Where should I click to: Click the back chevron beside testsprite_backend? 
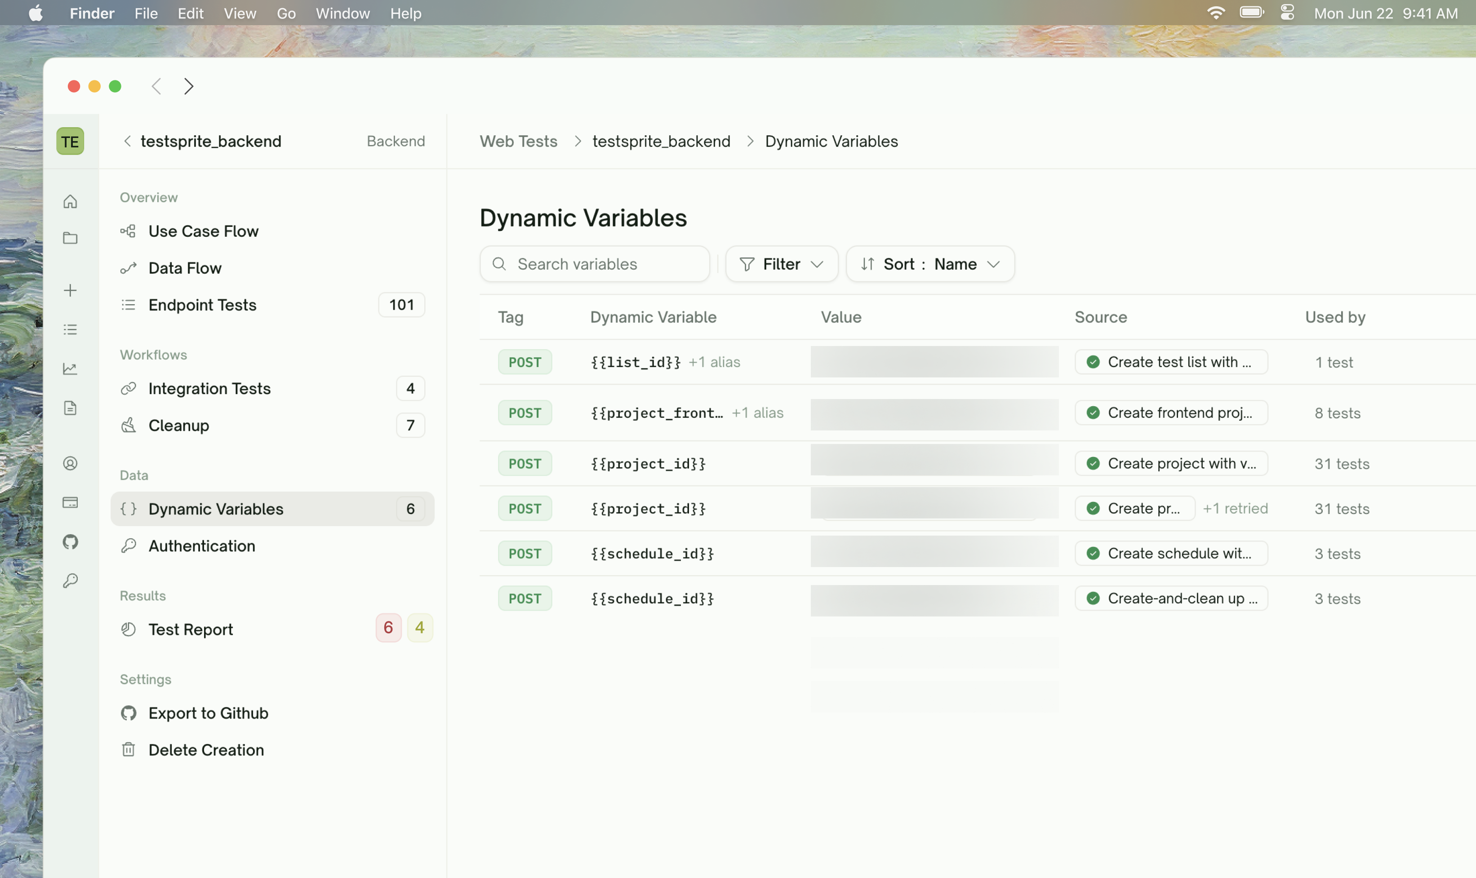pos(127,142)
